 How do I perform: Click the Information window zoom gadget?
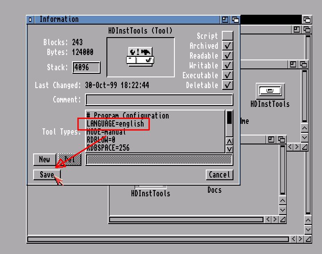[225, 20]
